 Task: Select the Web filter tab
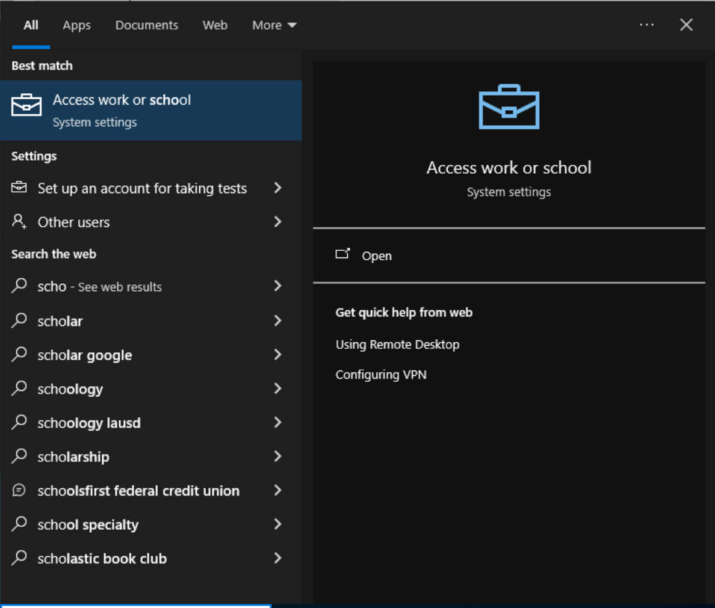215,25
